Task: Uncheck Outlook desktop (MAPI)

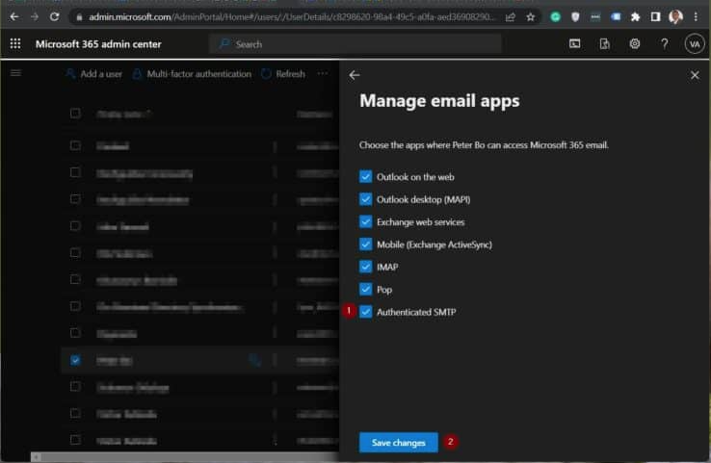Action: (x=365, y=199)
